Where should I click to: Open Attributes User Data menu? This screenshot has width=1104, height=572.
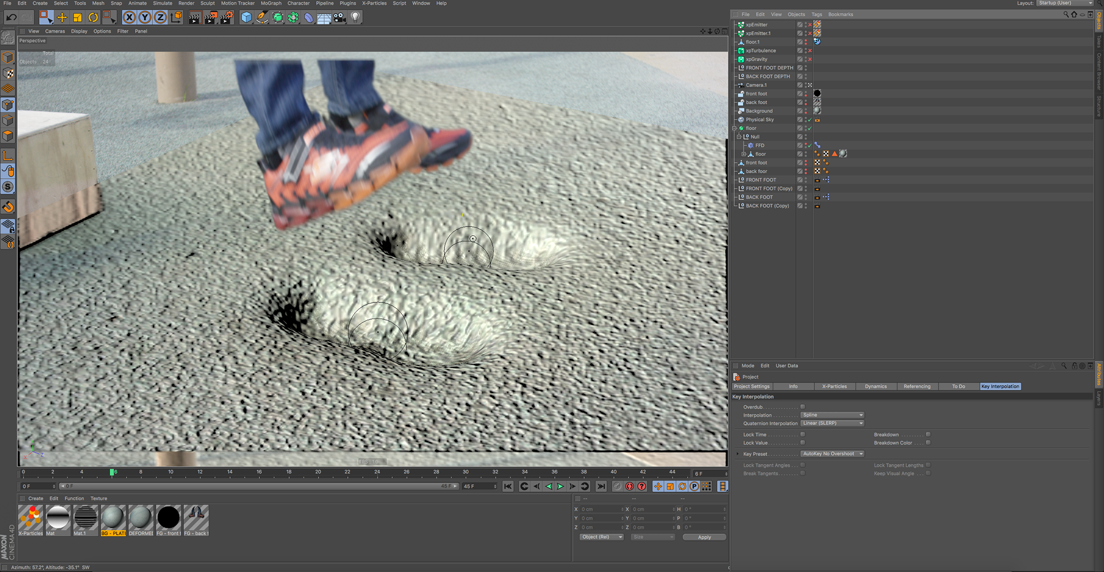(x=787, y=366)
